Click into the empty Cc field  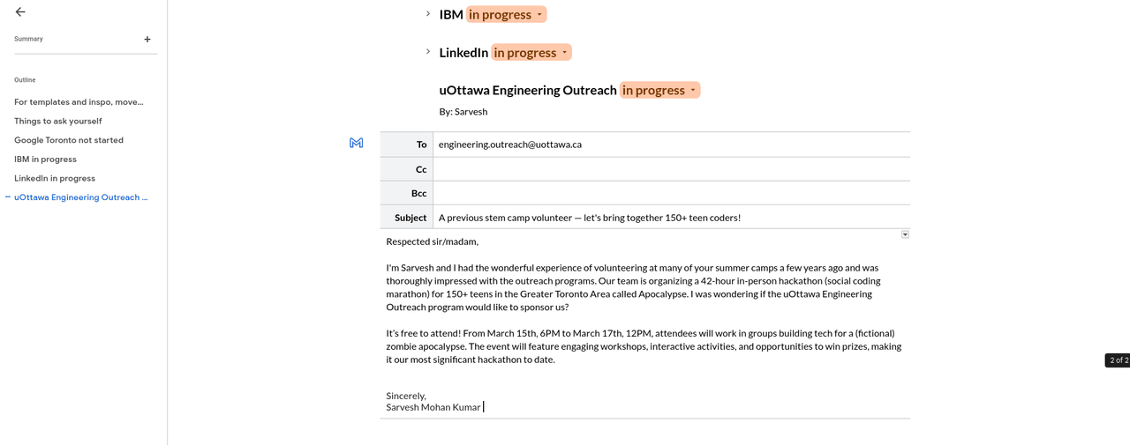(x=671, y=169)
